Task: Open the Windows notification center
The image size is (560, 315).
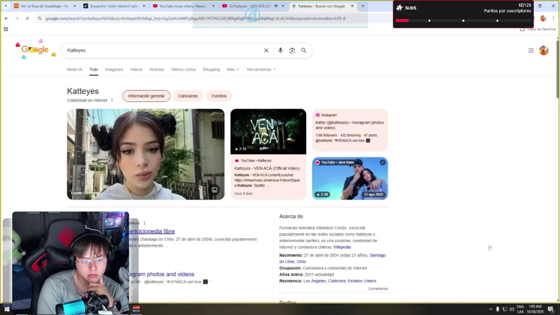Action: click(550, 309)
